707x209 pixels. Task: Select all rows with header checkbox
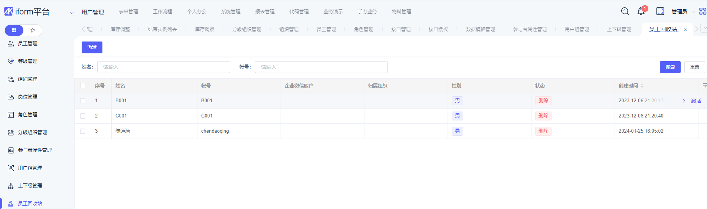[x=83, y=86]
